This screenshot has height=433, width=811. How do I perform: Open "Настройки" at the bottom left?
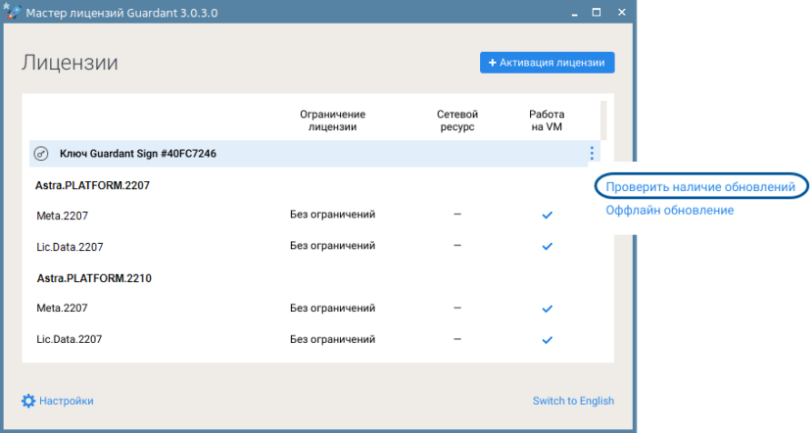[66, 401]
